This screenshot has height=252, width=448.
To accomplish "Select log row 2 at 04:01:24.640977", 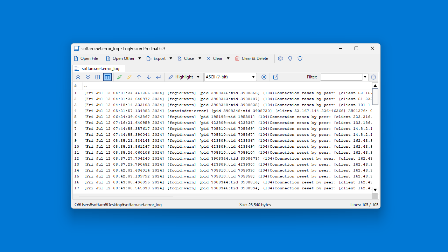I will pyautogui.click(x=222, y=99).
